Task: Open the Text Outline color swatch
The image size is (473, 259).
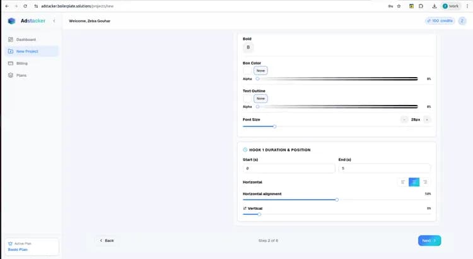Action: [248, 99]
